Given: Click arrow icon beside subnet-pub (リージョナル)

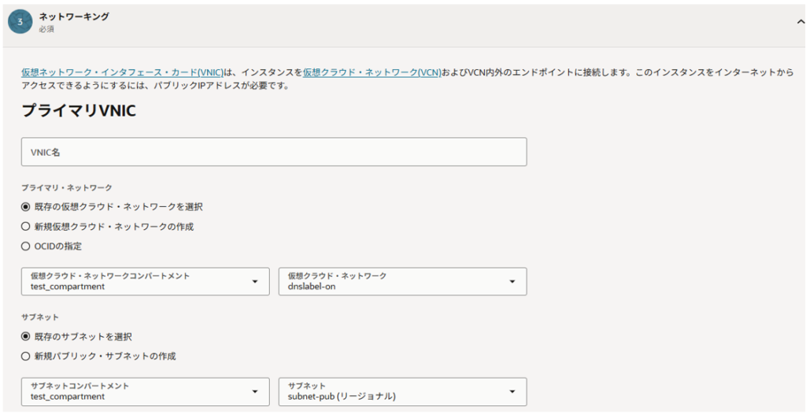Looking at the screenshot, I should point(512,392).
